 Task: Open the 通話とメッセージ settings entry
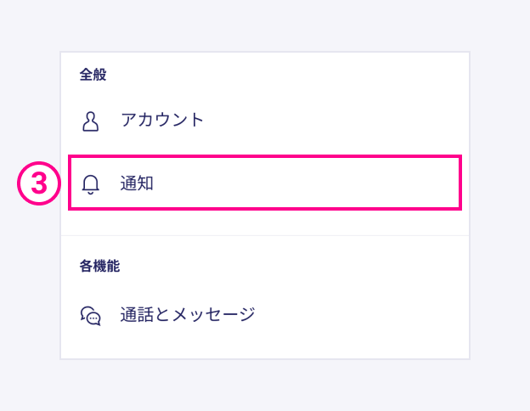click(187, 315)
